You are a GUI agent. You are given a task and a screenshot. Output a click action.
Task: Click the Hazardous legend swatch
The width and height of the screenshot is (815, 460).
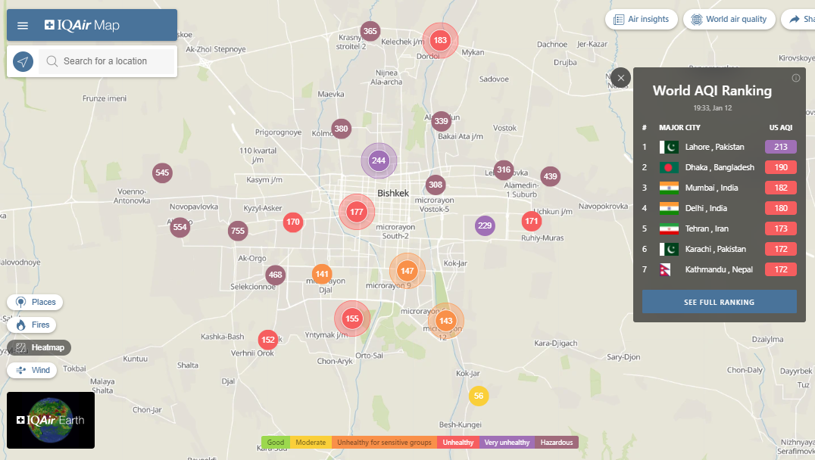[x=557, y=443]
